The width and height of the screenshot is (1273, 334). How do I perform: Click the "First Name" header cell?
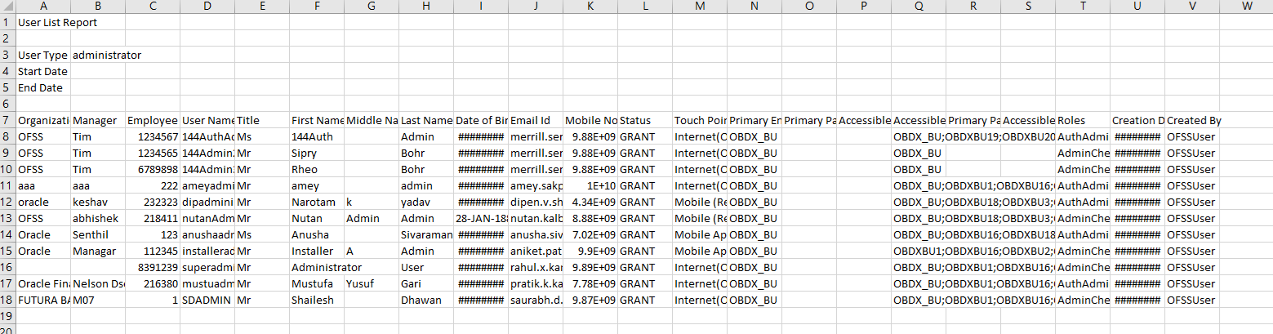[x=316, y=120]
